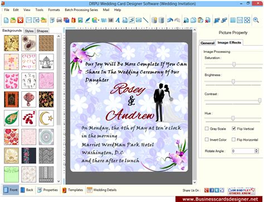
Task: Select the crescent moon and star background
Action: (x=46, y=118)
